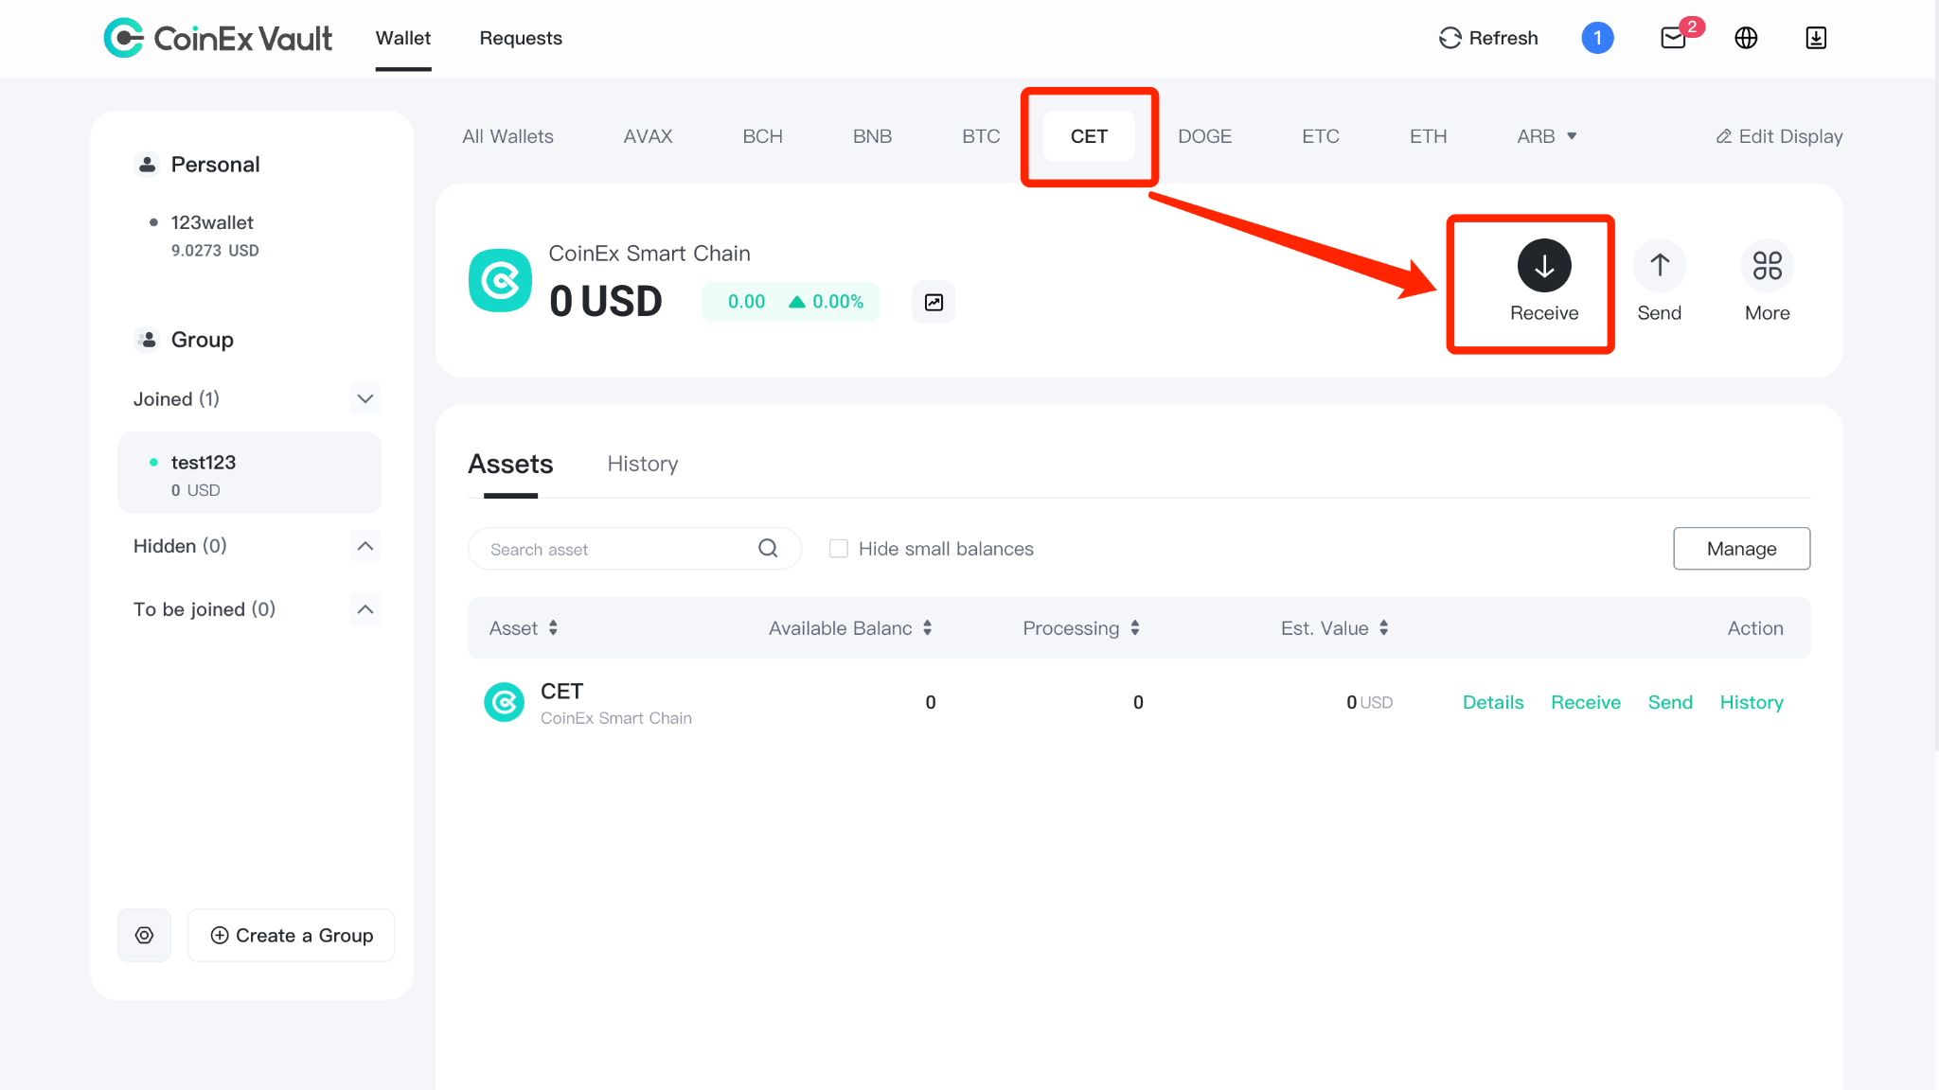Select the BTC chain tab
This screenshot has height=1090, width=1939.
(981, 136)
